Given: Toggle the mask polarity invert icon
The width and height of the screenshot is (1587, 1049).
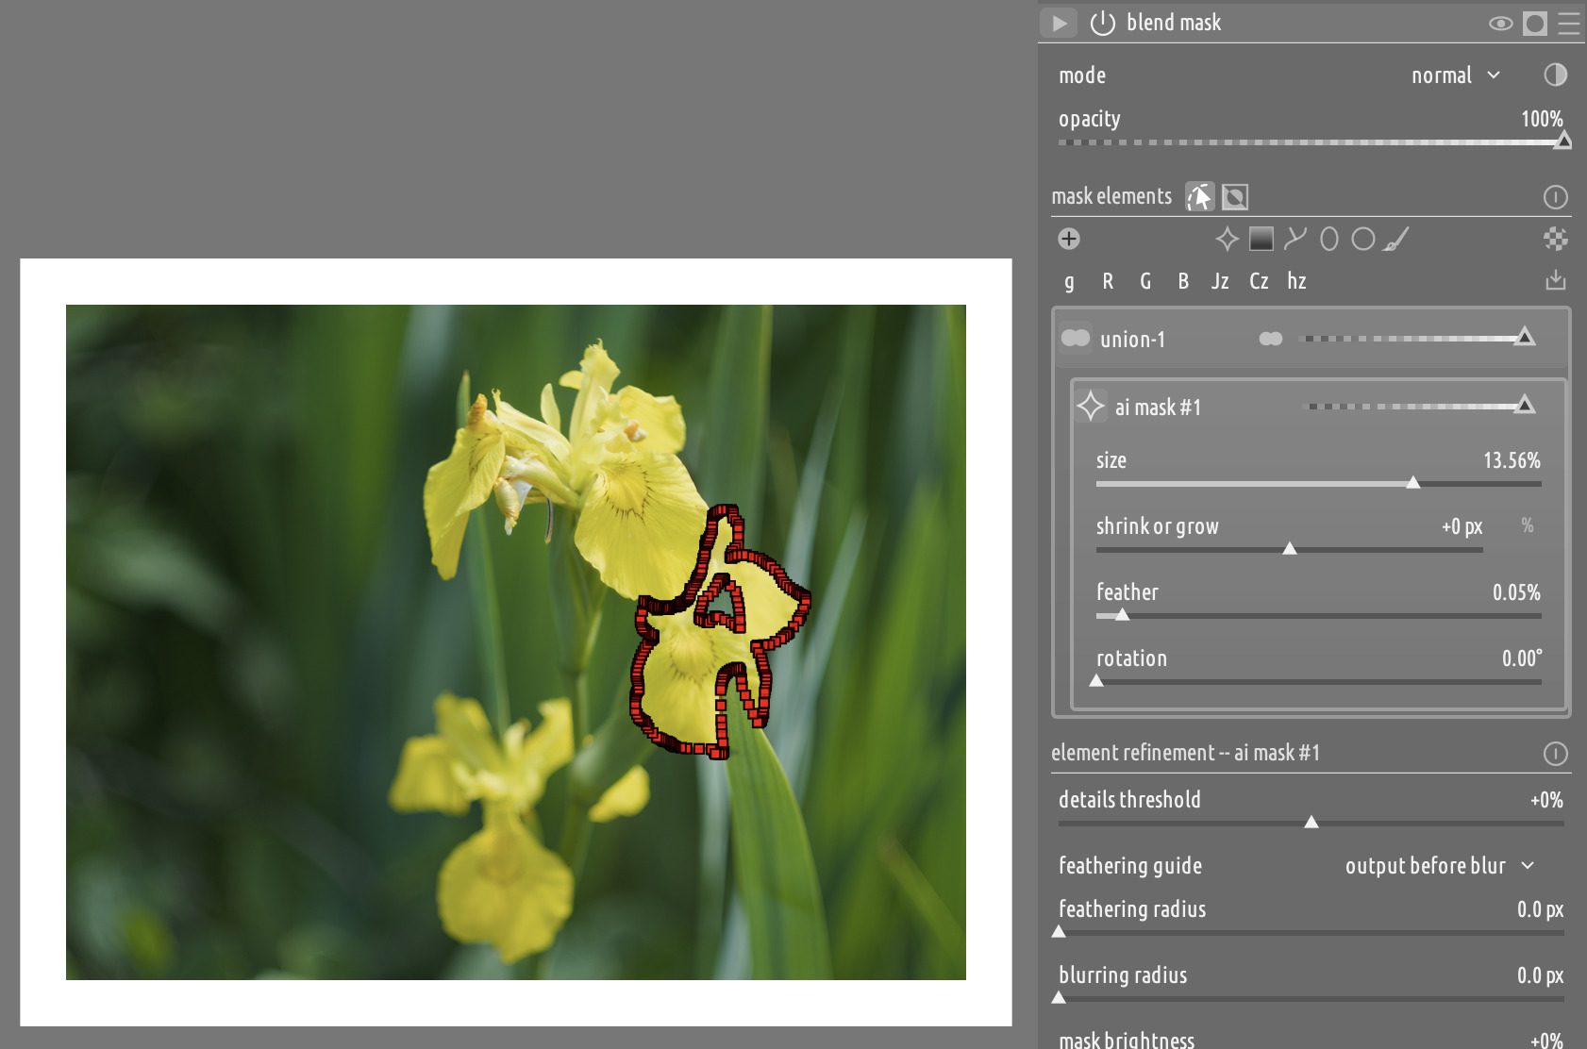Looking at the screenshot, I should tap(1235, 196).
